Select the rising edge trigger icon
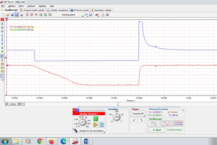 pos(134,120)
